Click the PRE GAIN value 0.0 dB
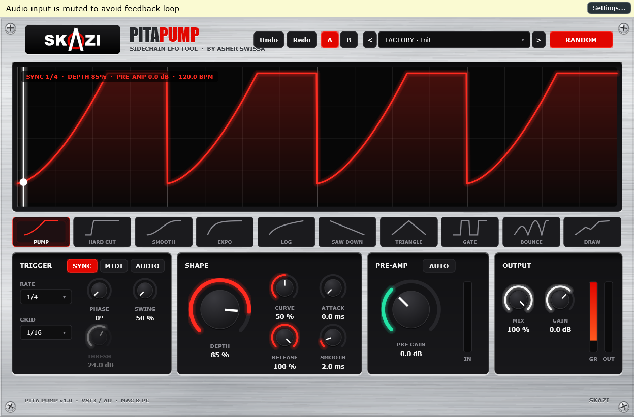The width and height of the screenshot is (634, 417). point(411,354)
